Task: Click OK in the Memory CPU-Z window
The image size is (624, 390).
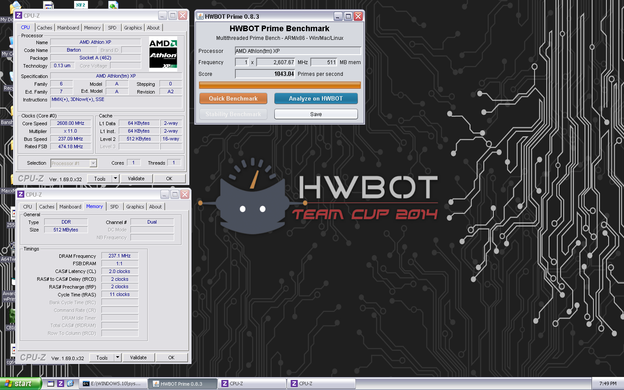Action: 171,357
